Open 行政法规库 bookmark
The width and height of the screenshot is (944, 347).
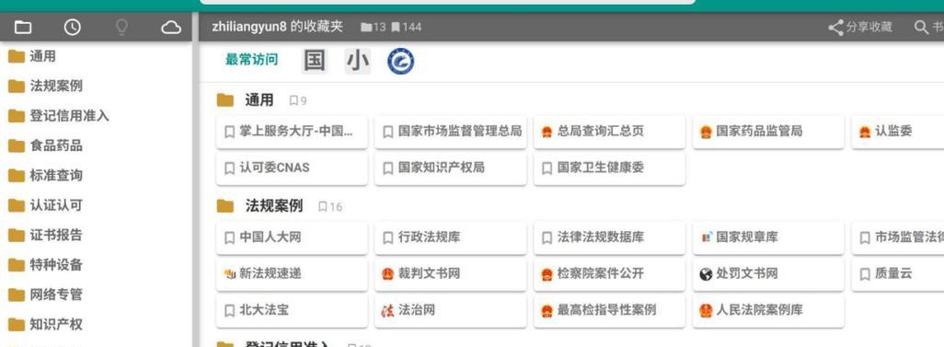coord(450,237)
